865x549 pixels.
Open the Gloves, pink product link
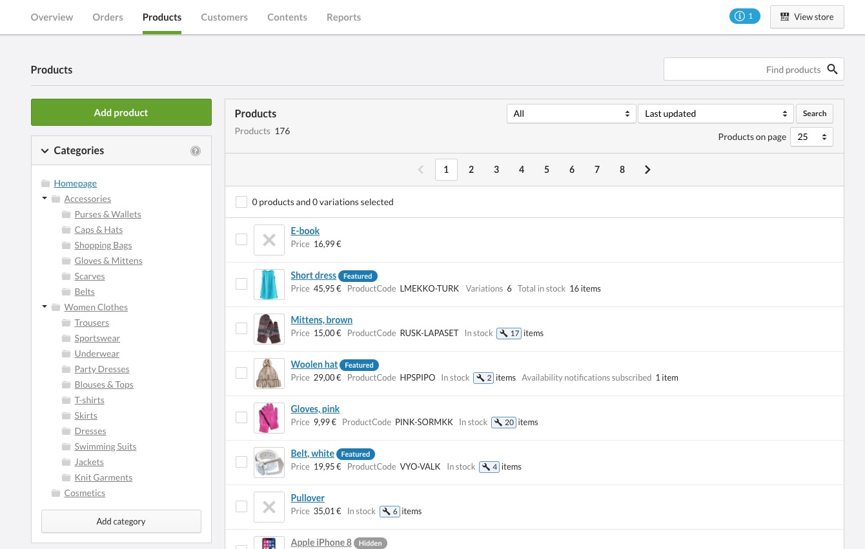pyautogui.click(x=315, y=409)
